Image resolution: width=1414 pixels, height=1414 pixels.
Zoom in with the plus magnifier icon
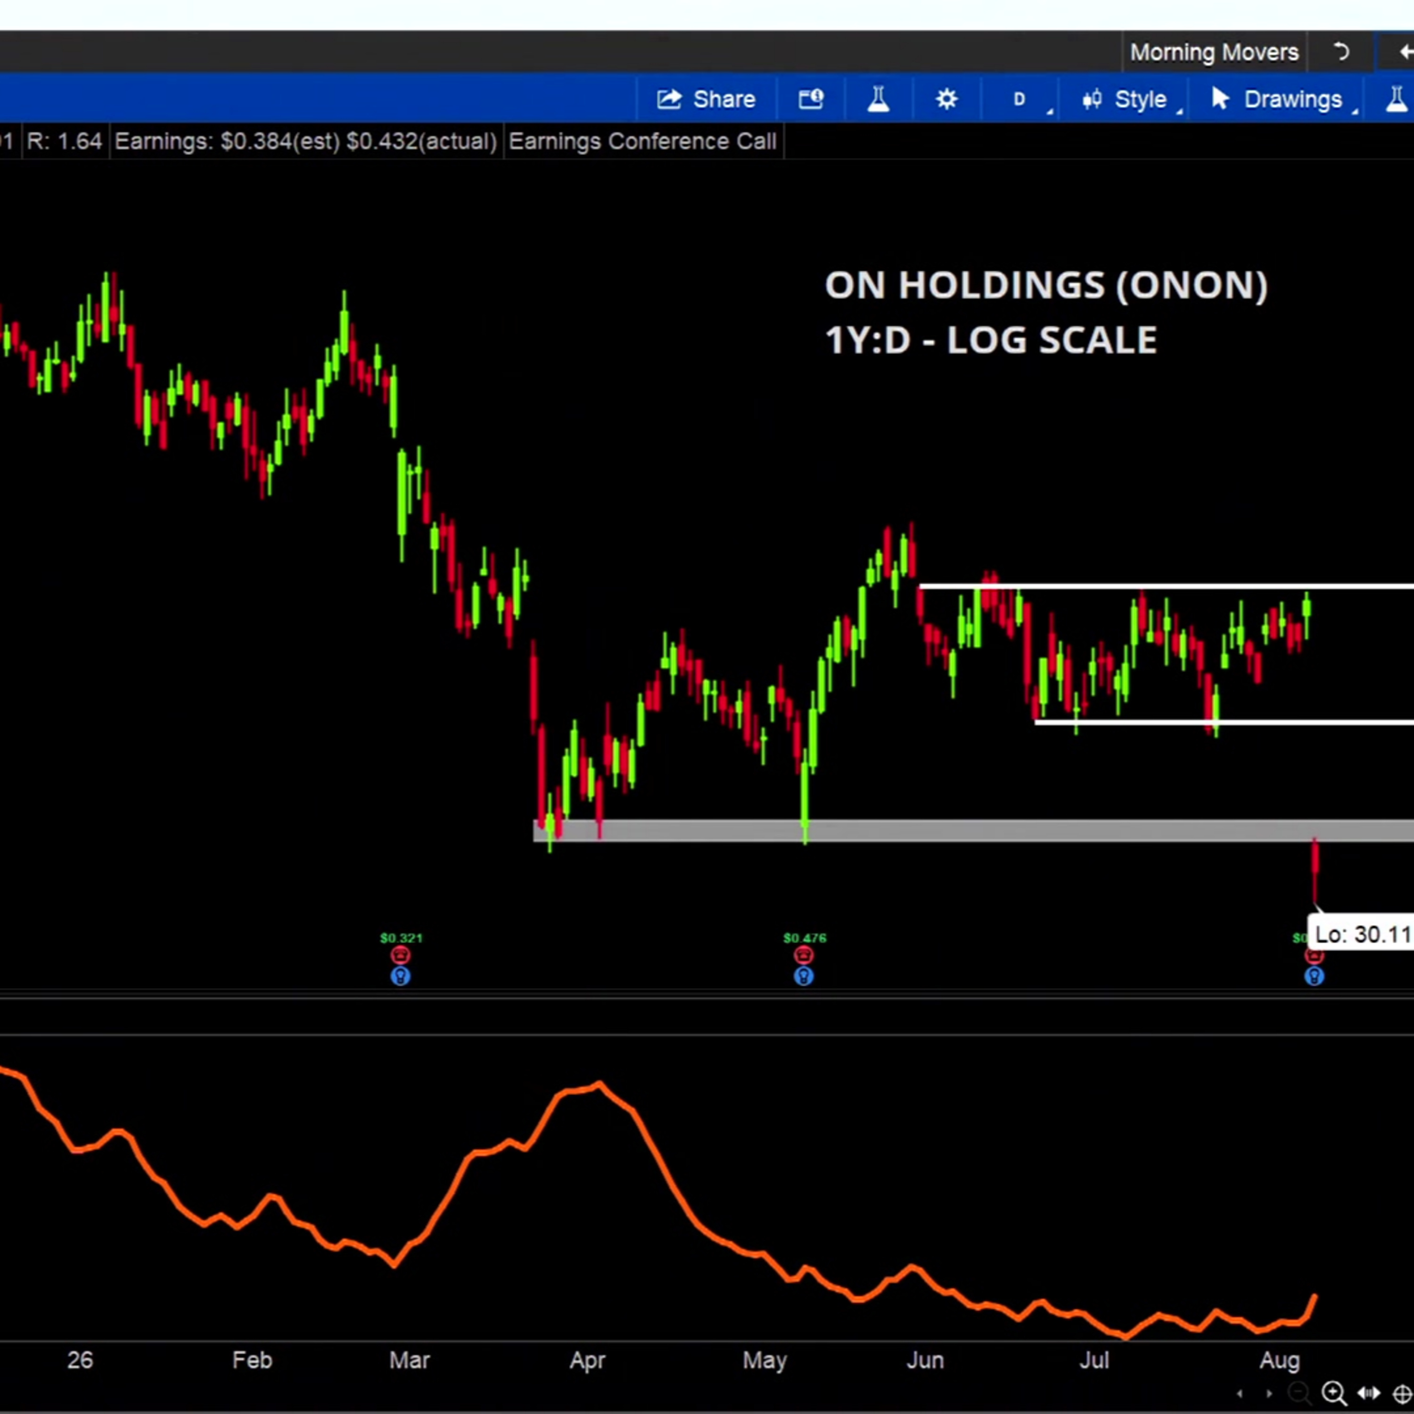click(1334, 1393)
